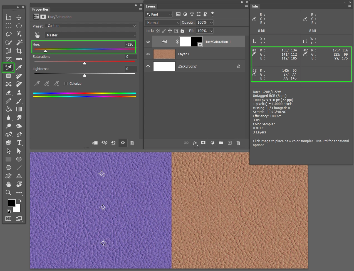Image resolution: width=354 pixels, height=271 pixels.
Task: Select the Brush tool
Action: point(19,101)
